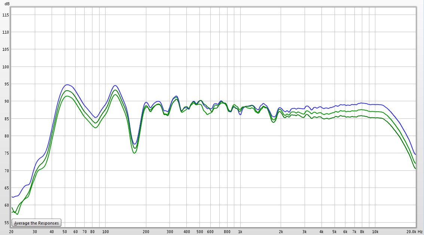
Task: Click the 105 dB vertical axis label
Action: tap(5, 49)
